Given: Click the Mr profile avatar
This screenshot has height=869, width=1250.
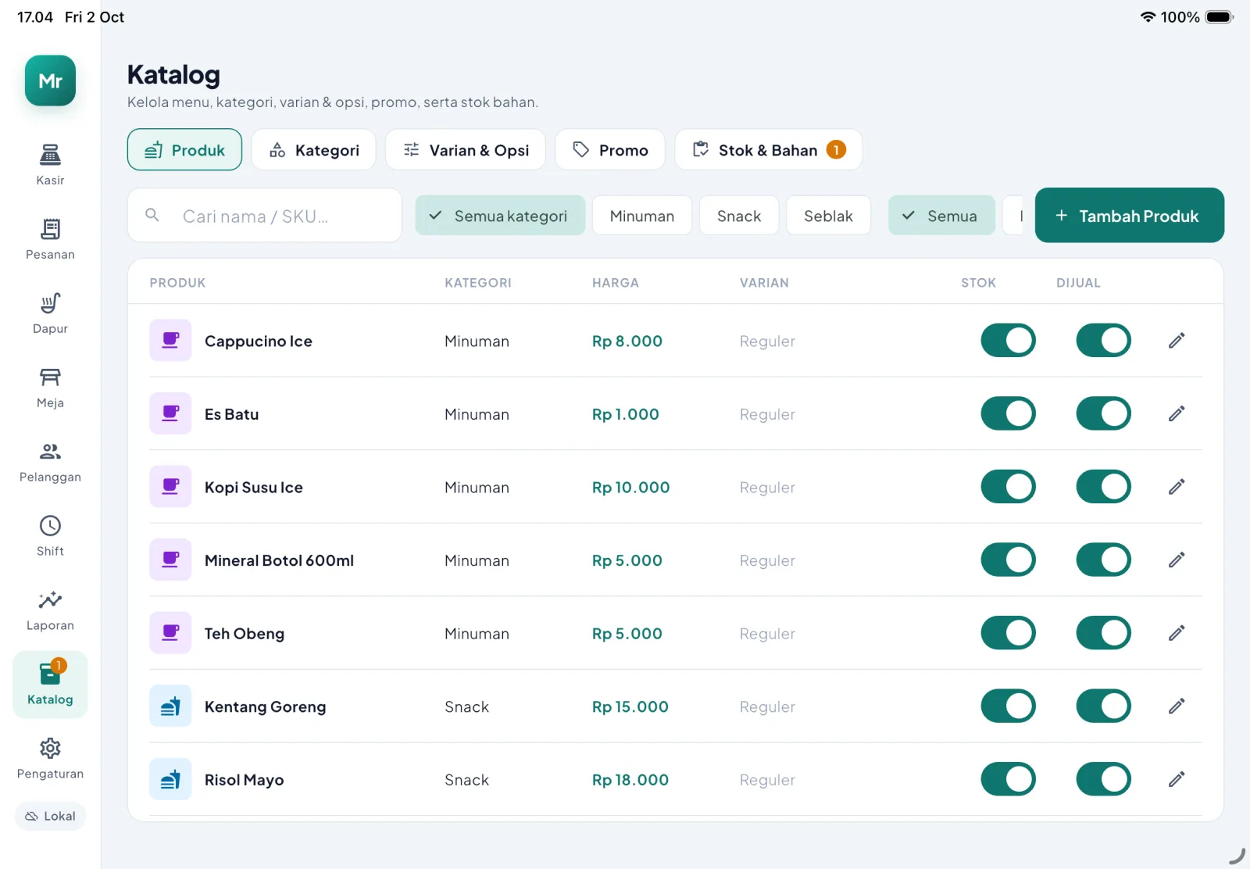Looking at the screenshot, I should (50, 80).
